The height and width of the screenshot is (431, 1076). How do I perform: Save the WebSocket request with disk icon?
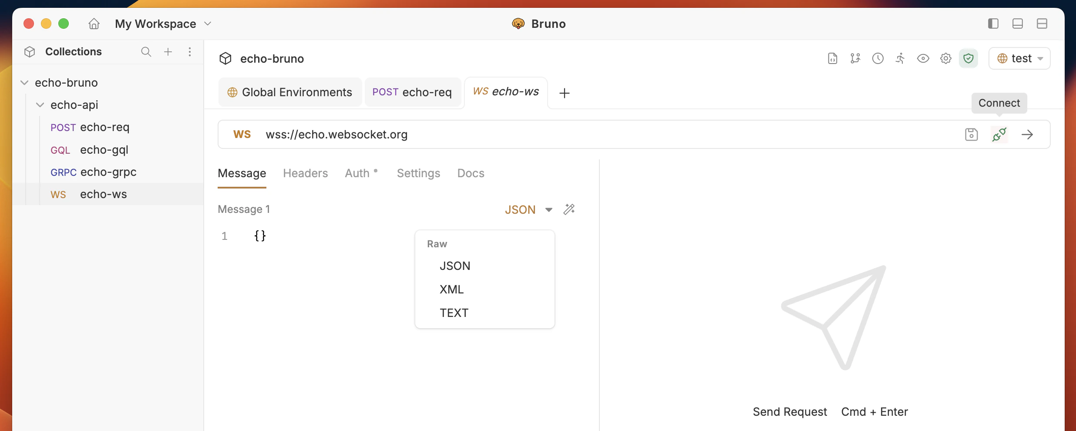coord(971,134)
